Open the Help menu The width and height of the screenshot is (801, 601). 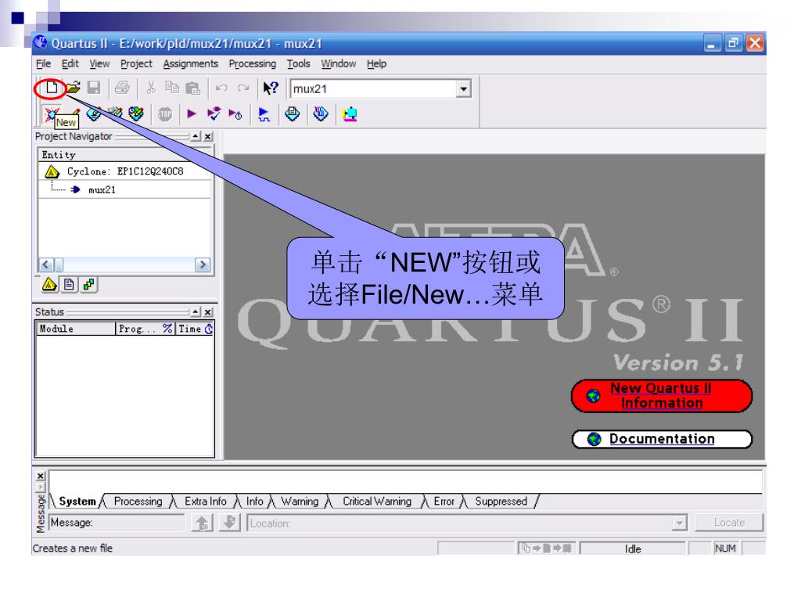tap(376, 64)
